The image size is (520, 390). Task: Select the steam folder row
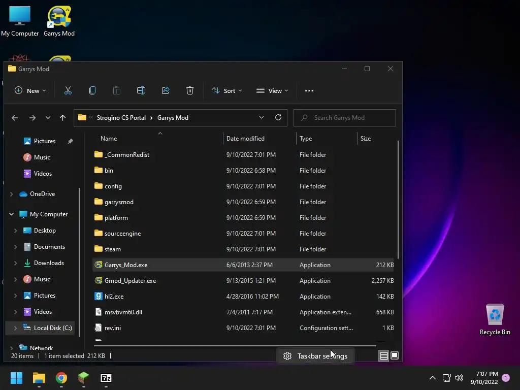pyautogui.click(x=243, y=249)
